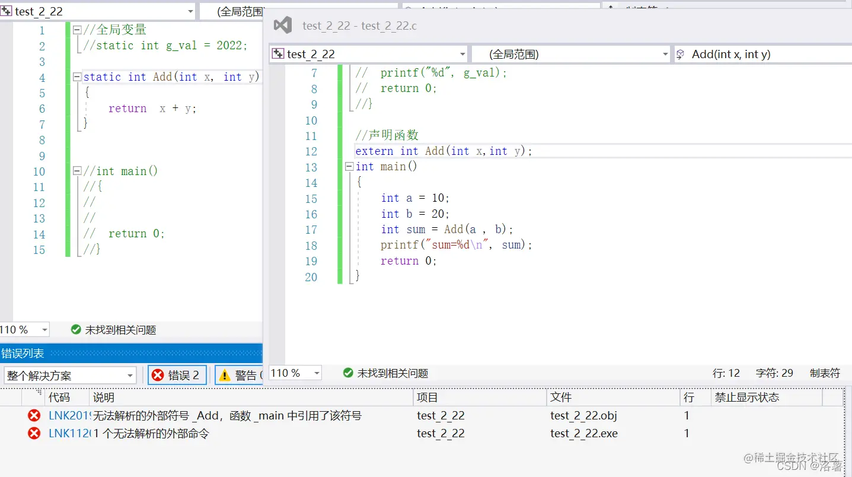
Task: Click green check icon in back window status strip
Action: [76, 329]
